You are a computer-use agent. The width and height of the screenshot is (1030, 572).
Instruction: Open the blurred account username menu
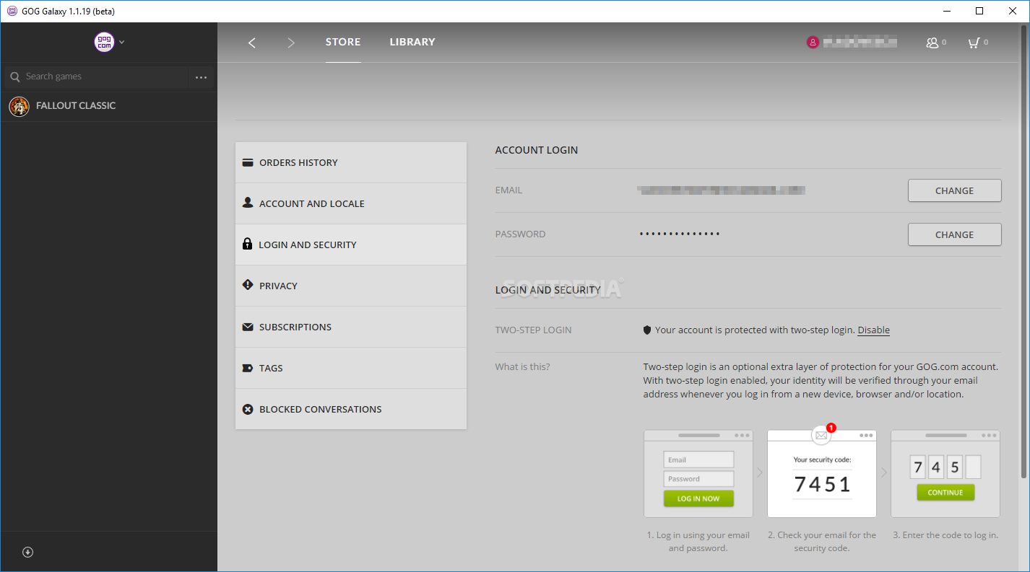[860, 43]
